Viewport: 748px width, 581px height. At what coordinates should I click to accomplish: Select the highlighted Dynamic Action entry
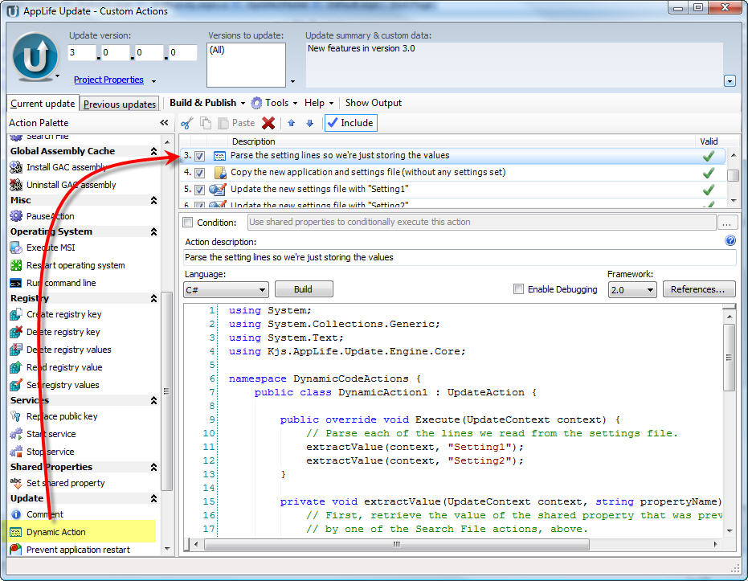(x=57, y=531)
